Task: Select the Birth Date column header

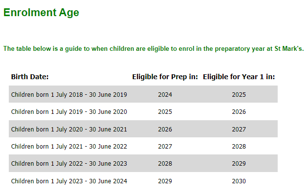Action: point(30,77)
